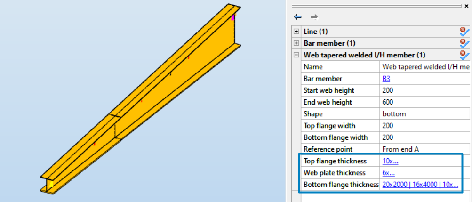Image resolution: width=472 pixels, height=202 pixels.
Task: Expand the Bar member (1) section
Action: click(x=296, y=43)
